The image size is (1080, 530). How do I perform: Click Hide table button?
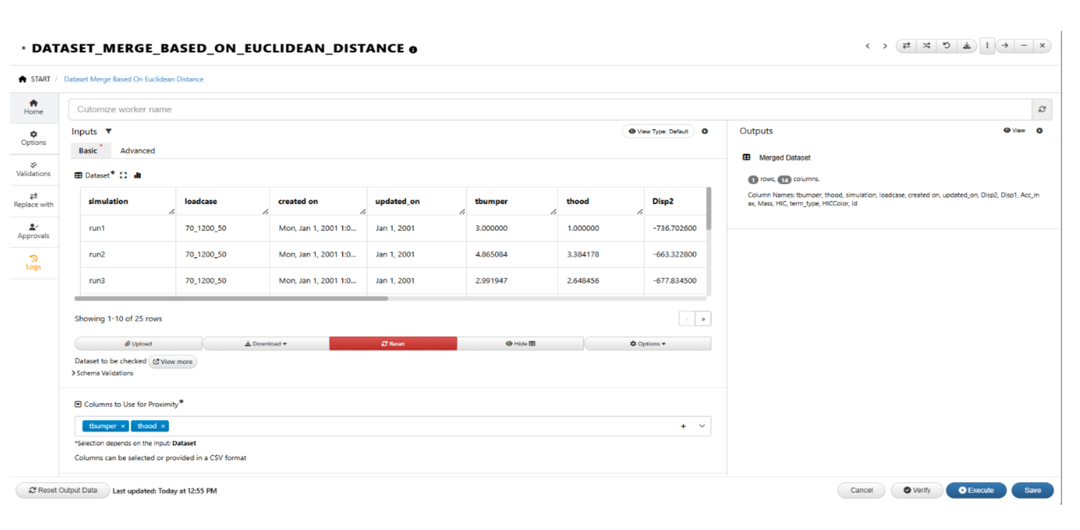(x=521, y=344)
